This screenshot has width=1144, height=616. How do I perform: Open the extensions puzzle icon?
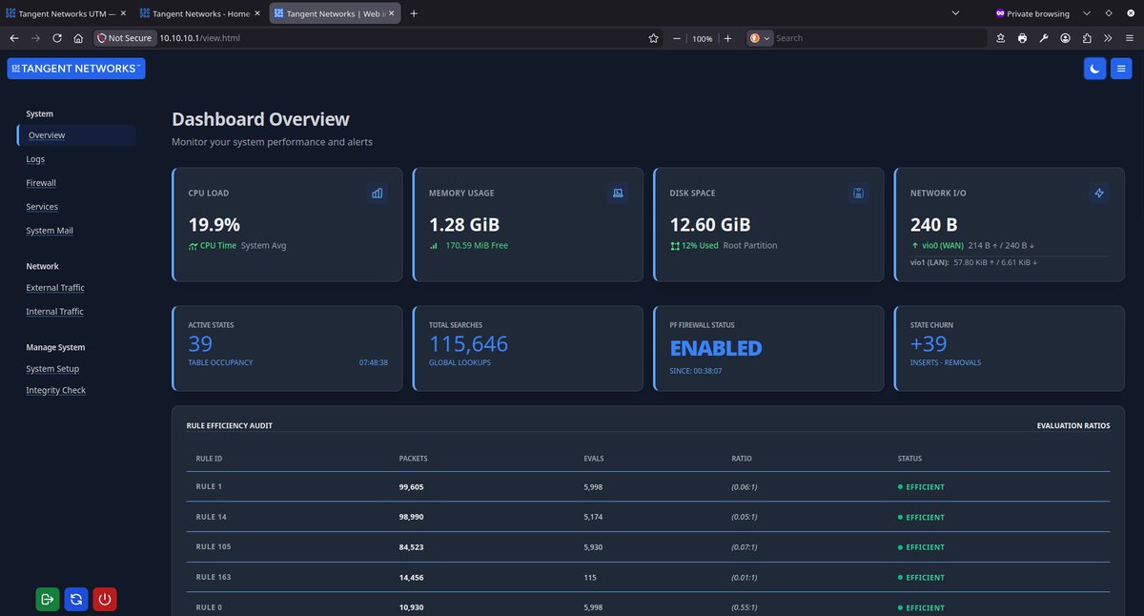(x=1087, y=38)
